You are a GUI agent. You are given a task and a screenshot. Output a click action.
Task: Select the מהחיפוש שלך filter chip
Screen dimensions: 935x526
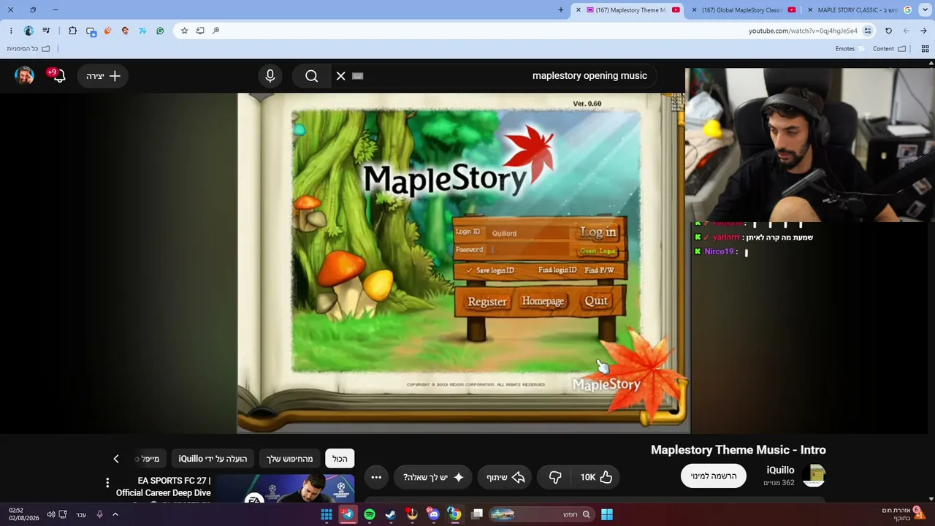(289, 459)
